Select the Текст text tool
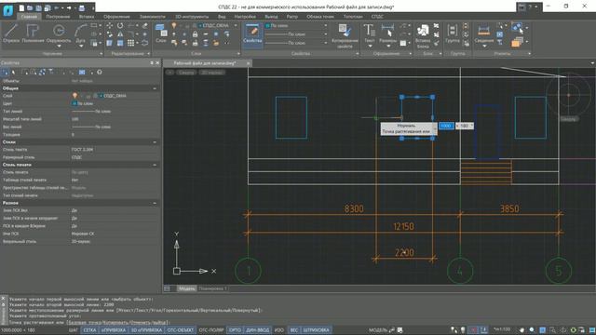 click(x=370, y=33)
